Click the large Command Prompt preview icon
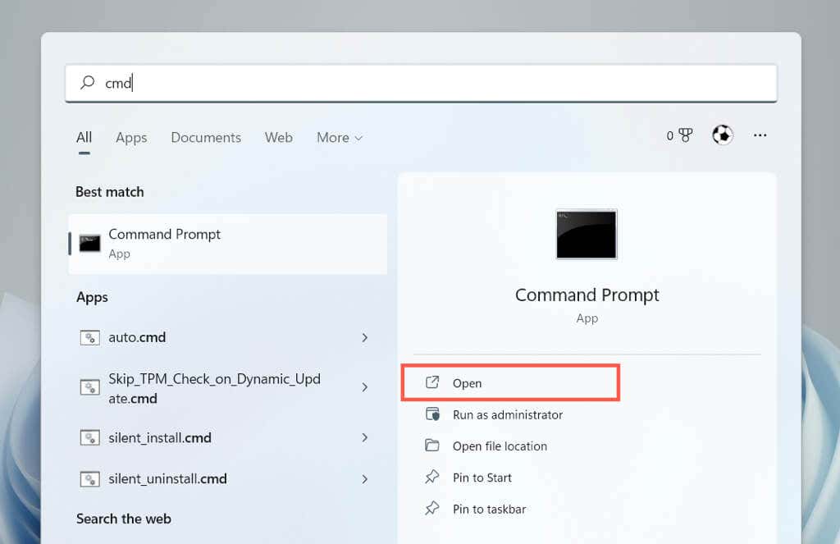 coord(587,234)
